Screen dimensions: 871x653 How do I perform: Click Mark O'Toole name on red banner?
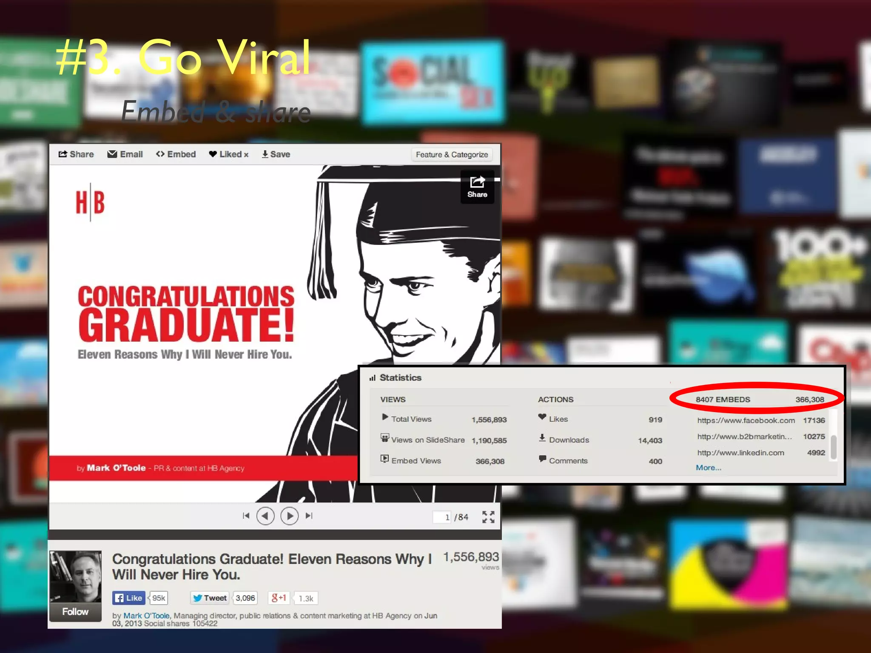point(116,468)
